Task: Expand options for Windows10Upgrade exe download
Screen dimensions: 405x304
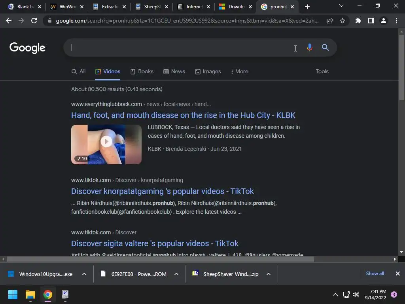Action: 84,274
